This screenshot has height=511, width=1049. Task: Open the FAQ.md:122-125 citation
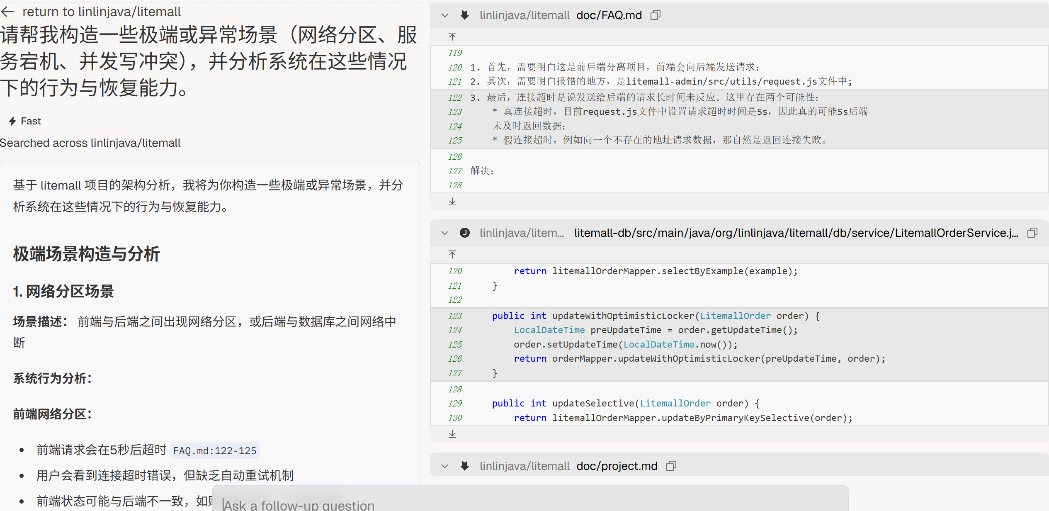214,451
